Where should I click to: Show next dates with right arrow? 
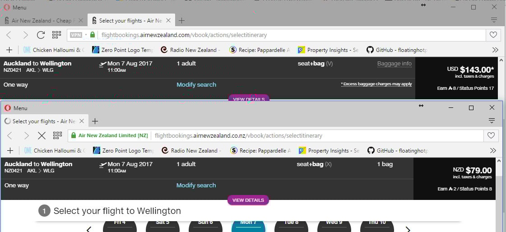click(x=408, y=229)
